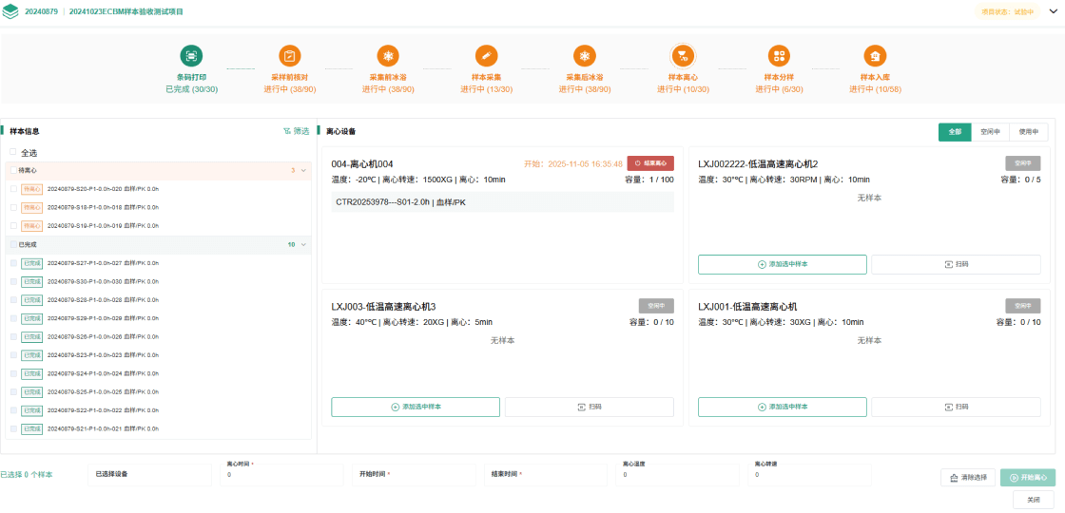The image size is (1065, 513).
Task: Click the 离心时间 input field
Action: tap(281, 474)
